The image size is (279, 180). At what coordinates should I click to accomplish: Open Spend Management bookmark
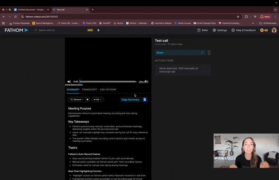click(x=43, y=23)
